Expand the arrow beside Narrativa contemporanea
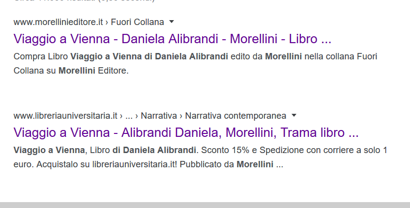The height and width of the screenshot is (208, 410). (x=294, y=115)
